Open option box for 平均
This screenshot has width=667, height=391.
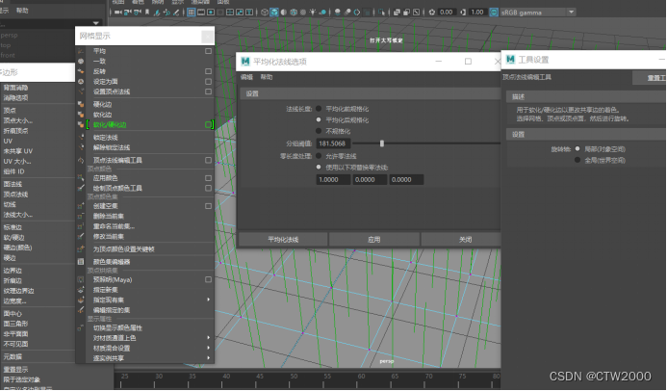[208, 51]
